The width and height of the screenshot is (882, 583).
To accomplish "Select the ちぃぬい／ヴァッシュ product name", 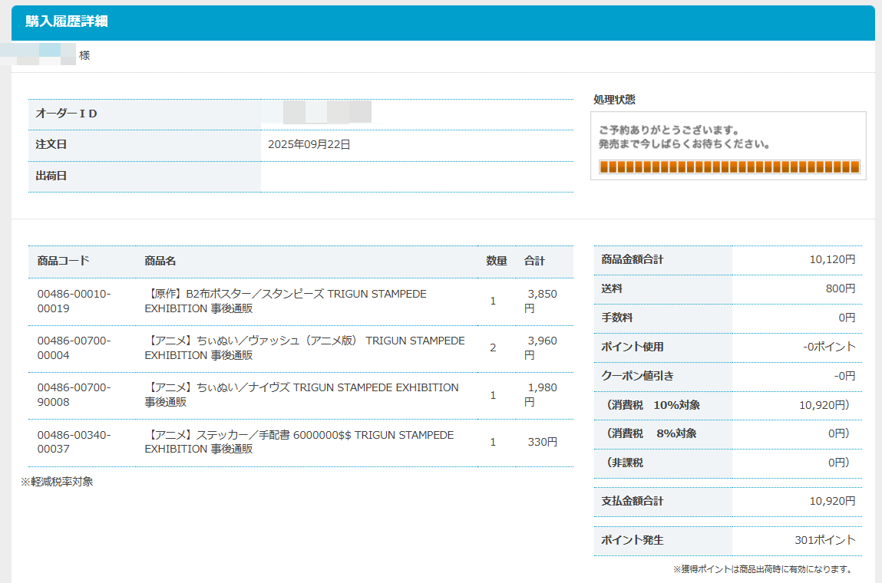I will coord(304,348).
